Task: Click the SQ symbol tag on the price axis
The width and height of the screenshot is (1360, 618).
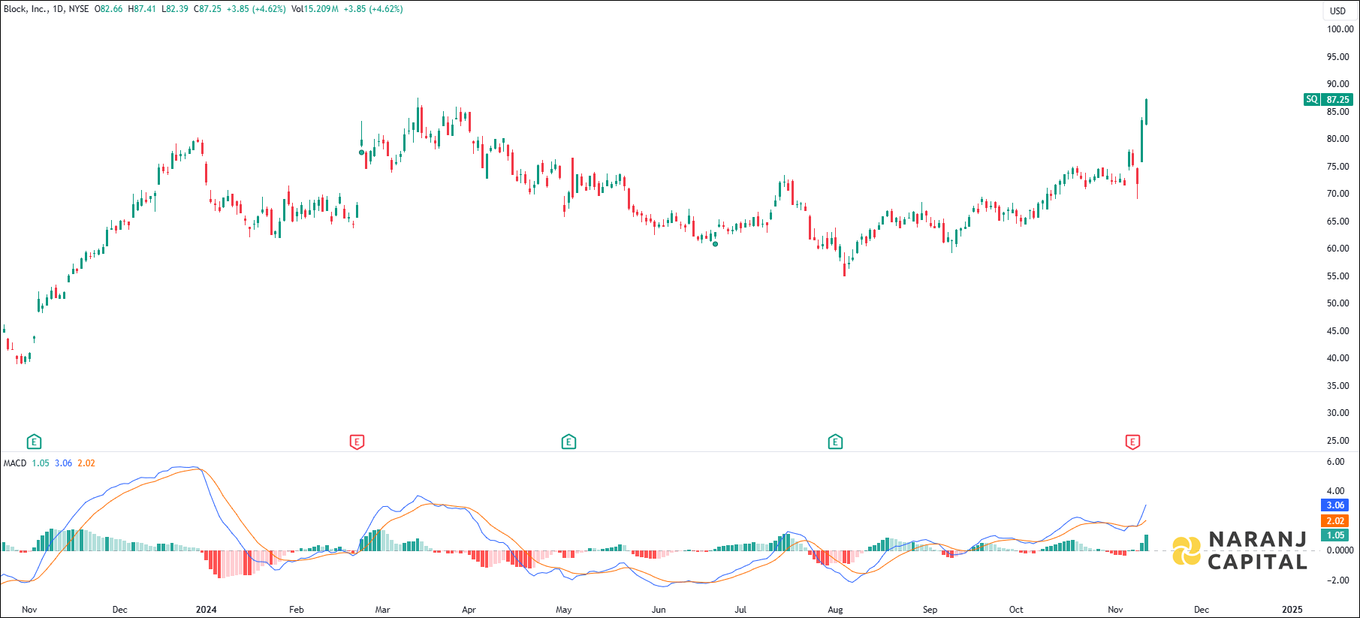Action: point(1311,99)
